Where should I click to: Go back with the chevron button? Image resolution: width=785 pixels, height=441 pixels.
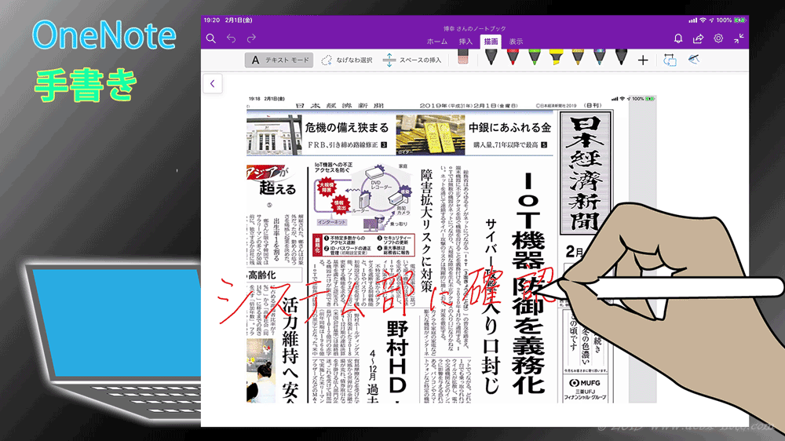click(213, 84)
